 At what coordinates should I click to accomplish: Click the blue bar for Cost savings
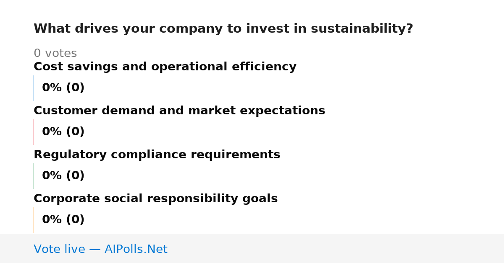point(34,88)
